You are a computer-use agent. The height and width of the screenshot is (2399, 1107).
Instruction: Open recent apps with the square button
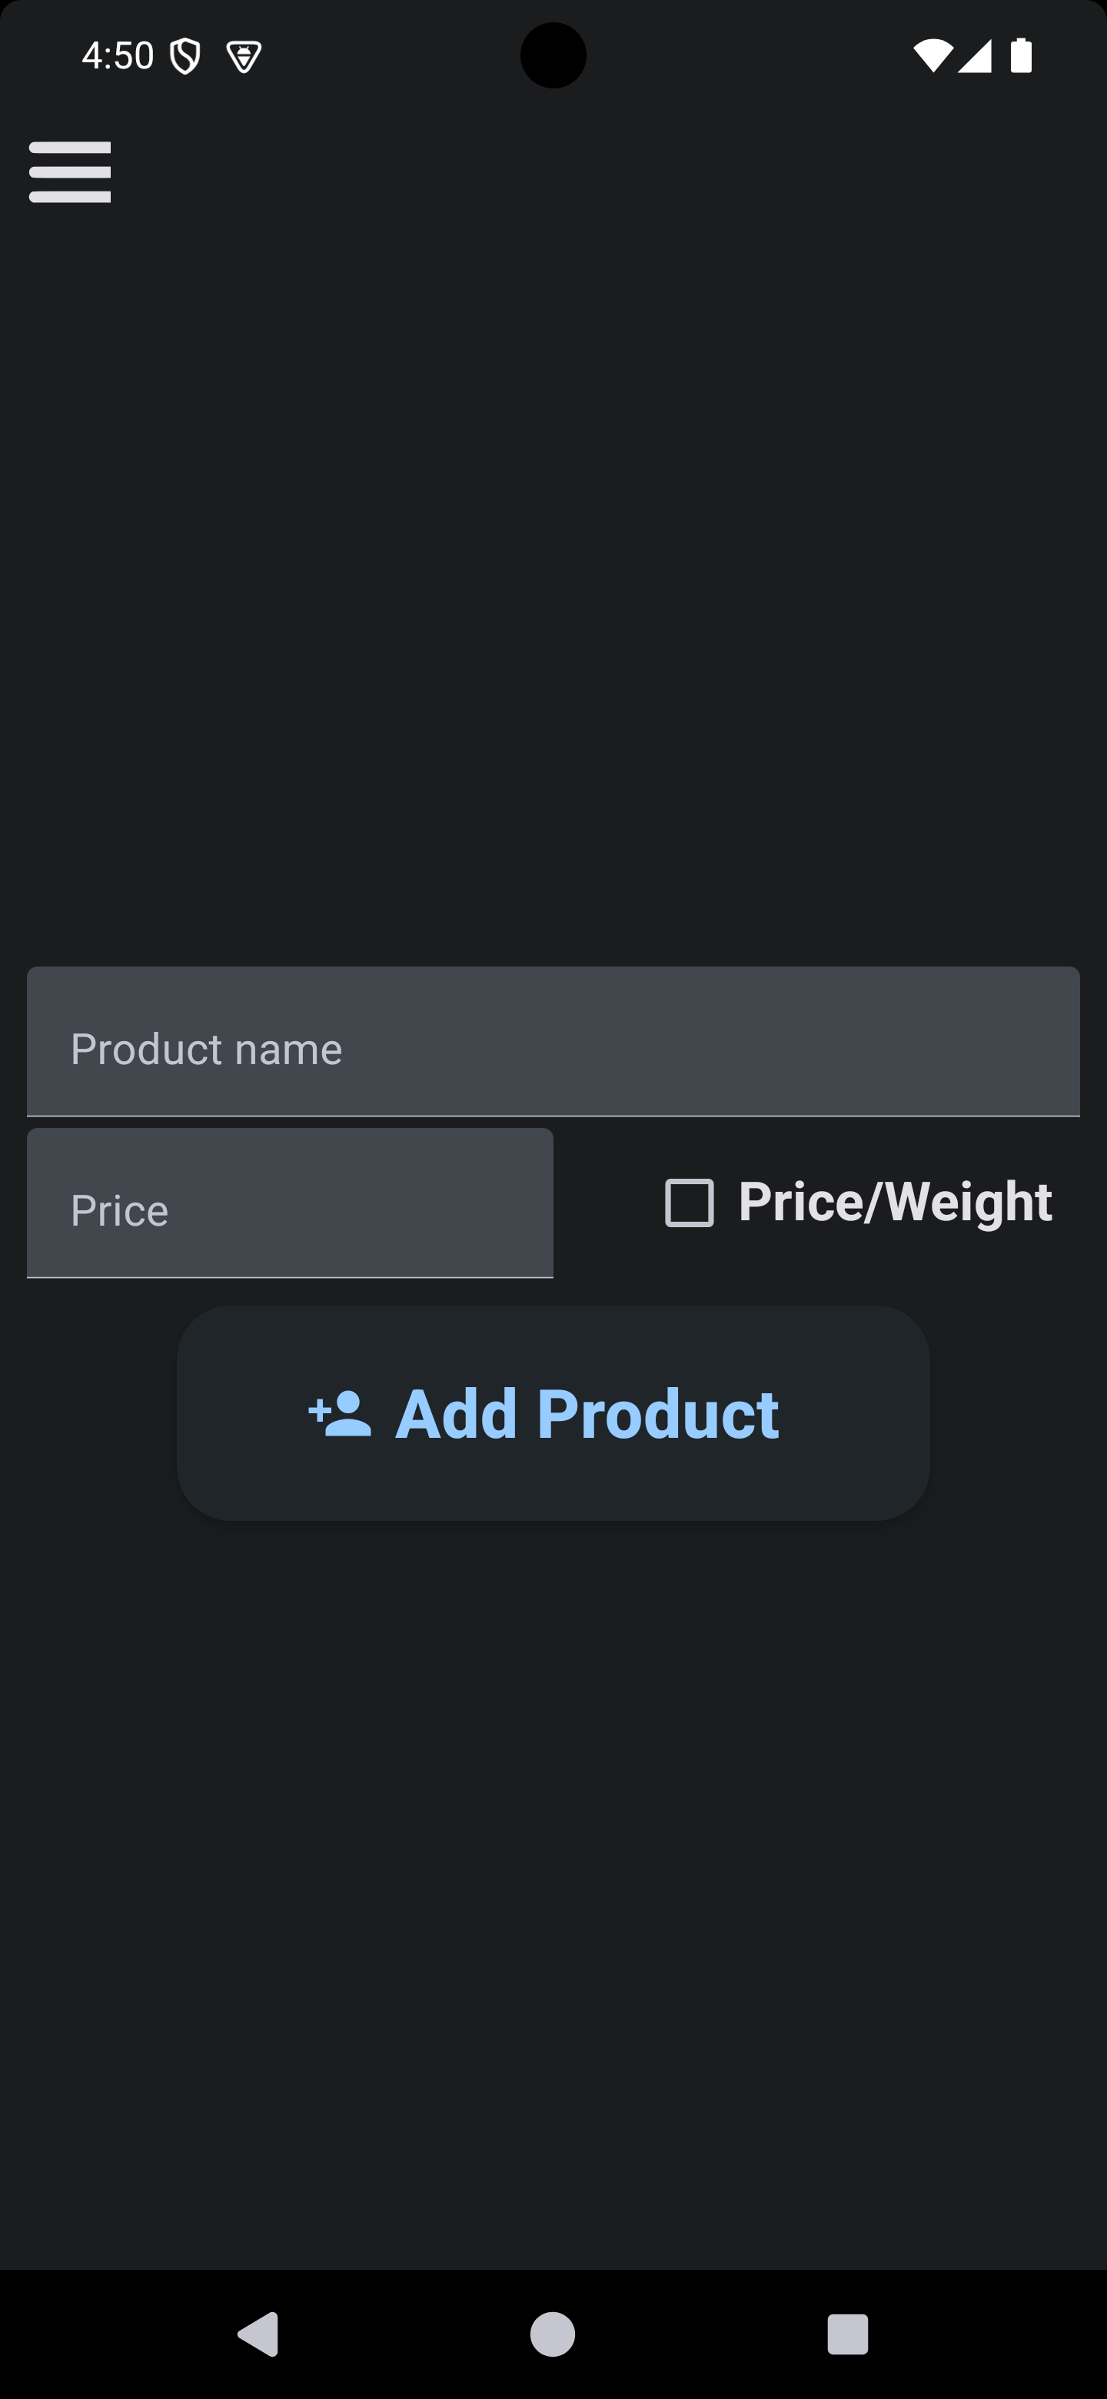847,2334
